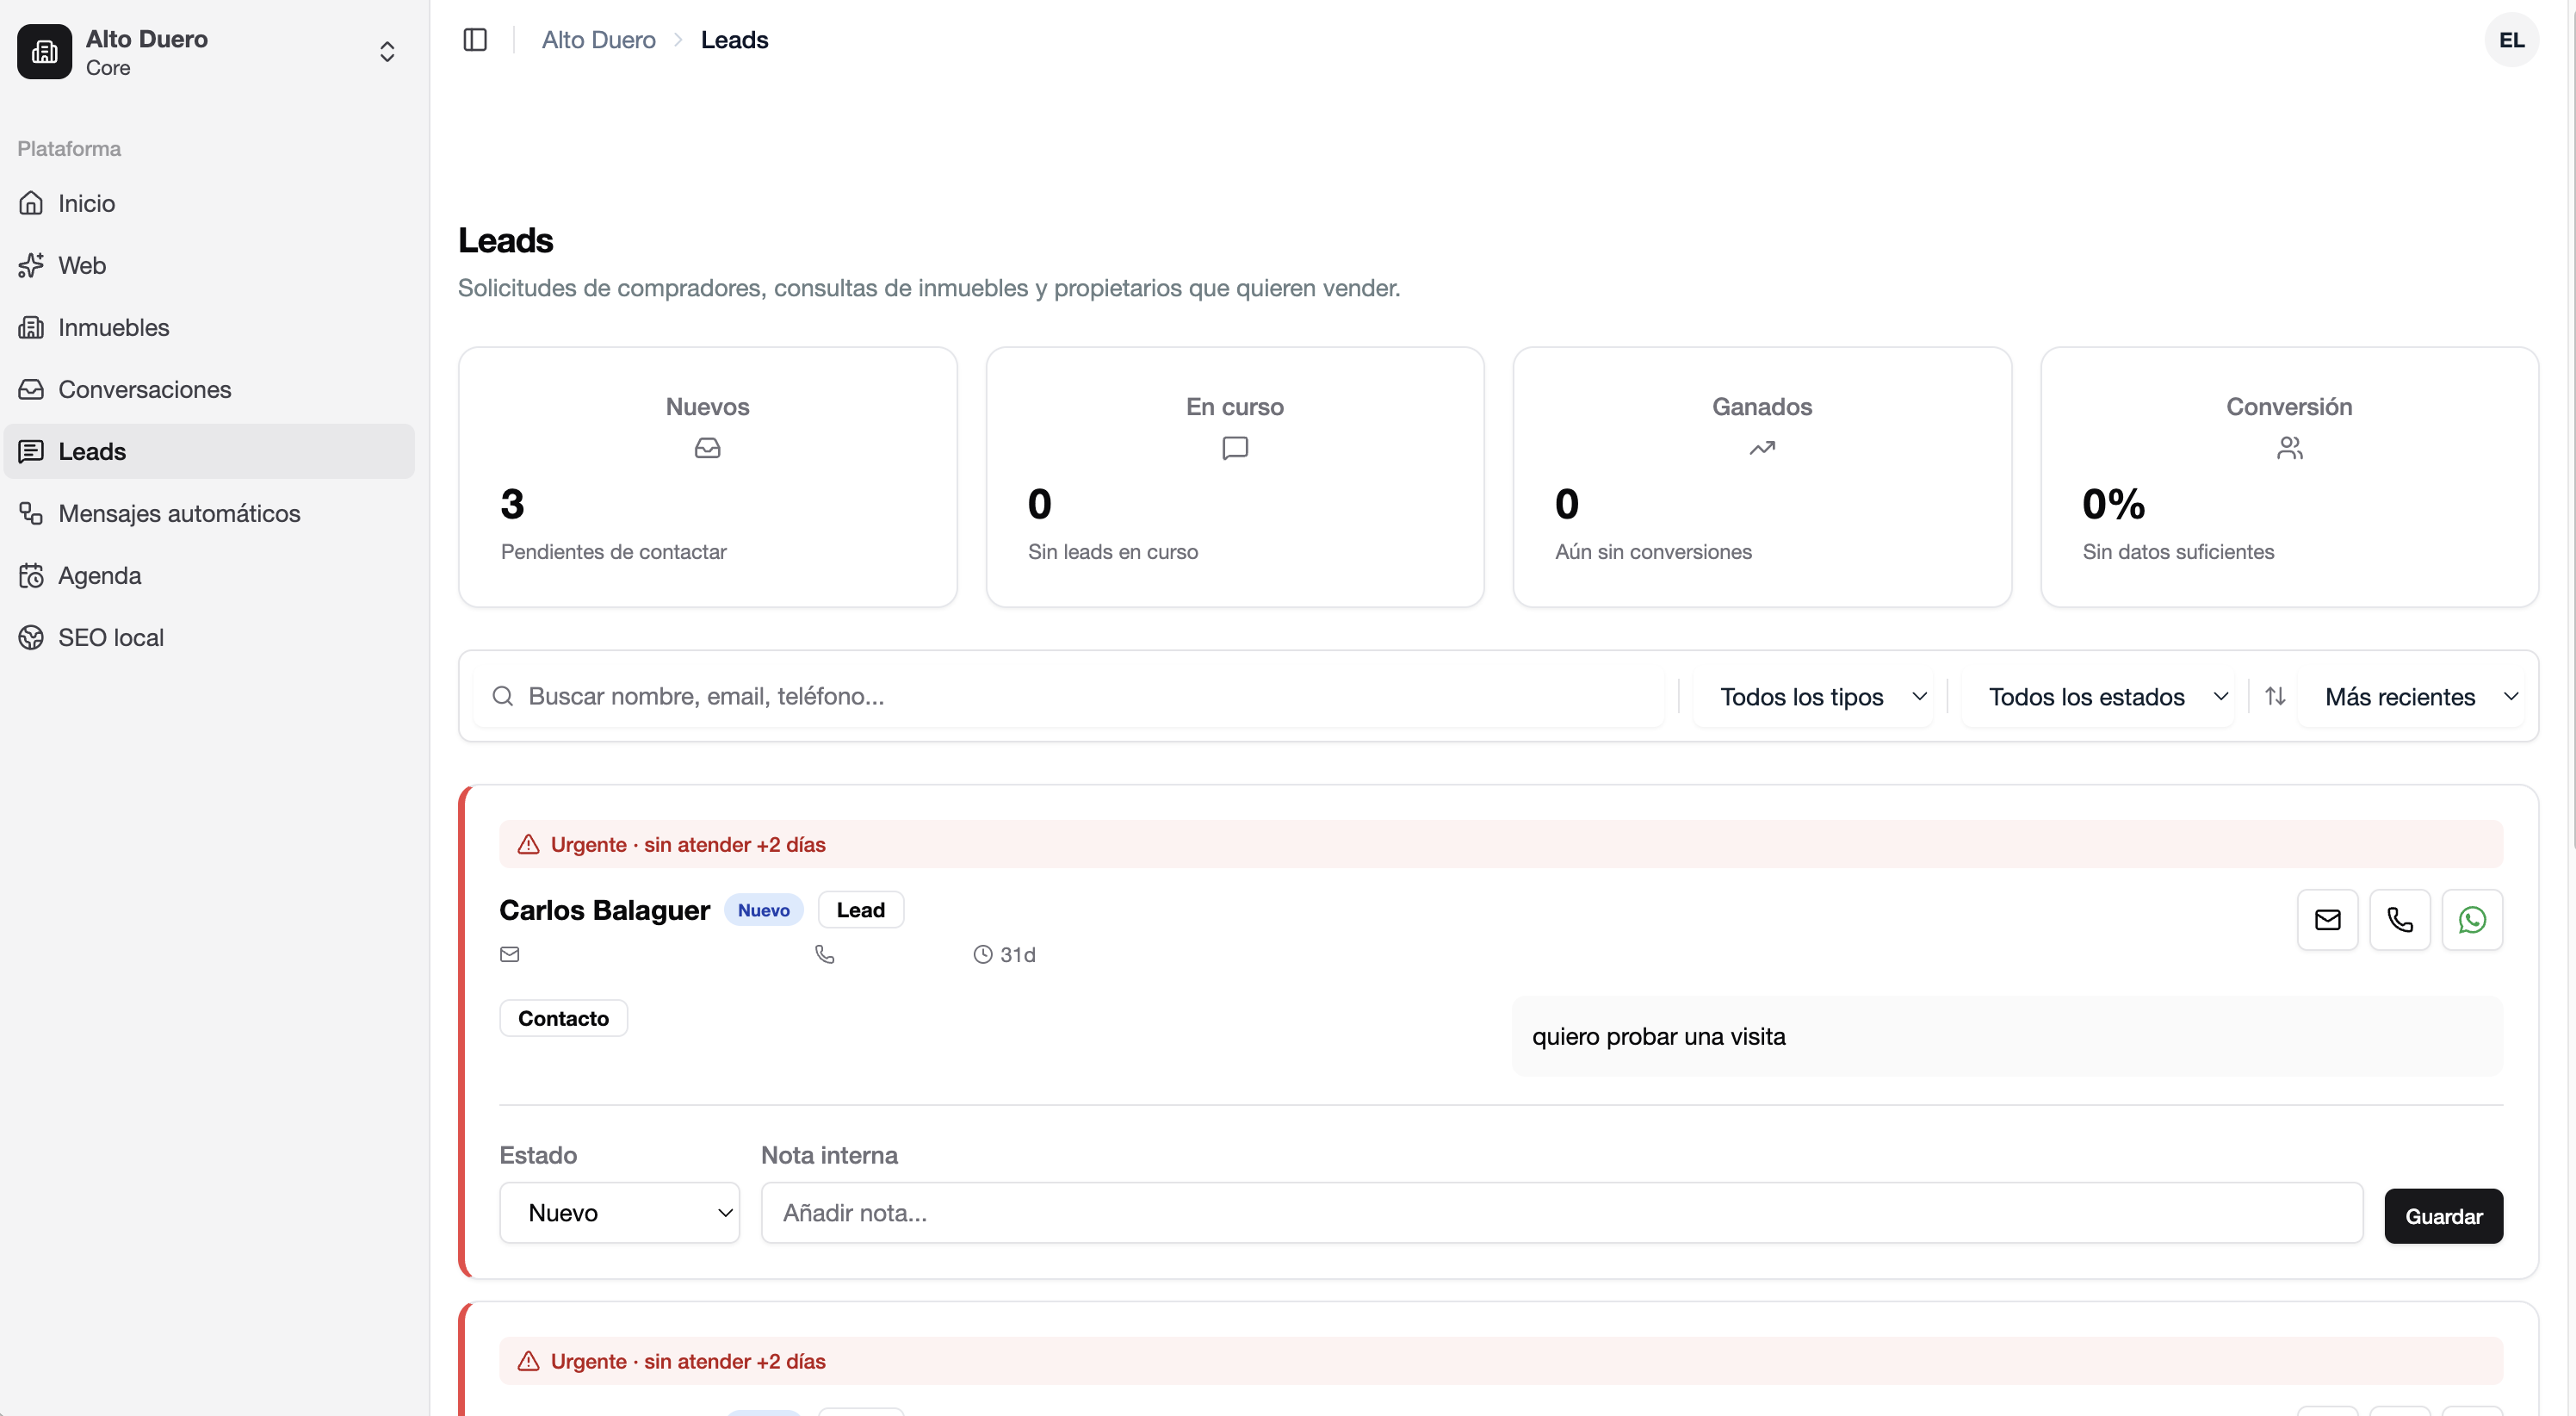Click Leads breadcrumb item
Image resolution: width=2576 pixels, height=1416 pixels.
pos(734,40)
